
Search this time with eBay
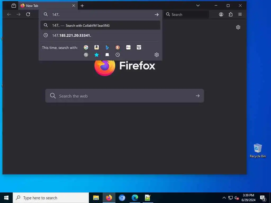(128, 47)
